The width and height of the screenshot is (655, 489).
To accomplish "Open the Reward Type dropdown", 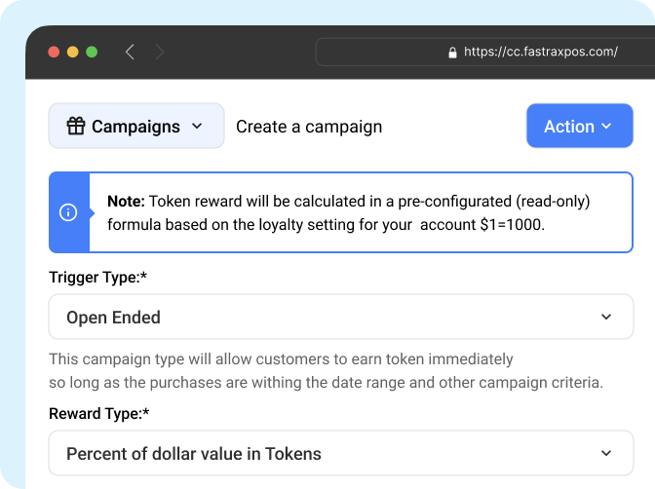I will click(341, 453).
